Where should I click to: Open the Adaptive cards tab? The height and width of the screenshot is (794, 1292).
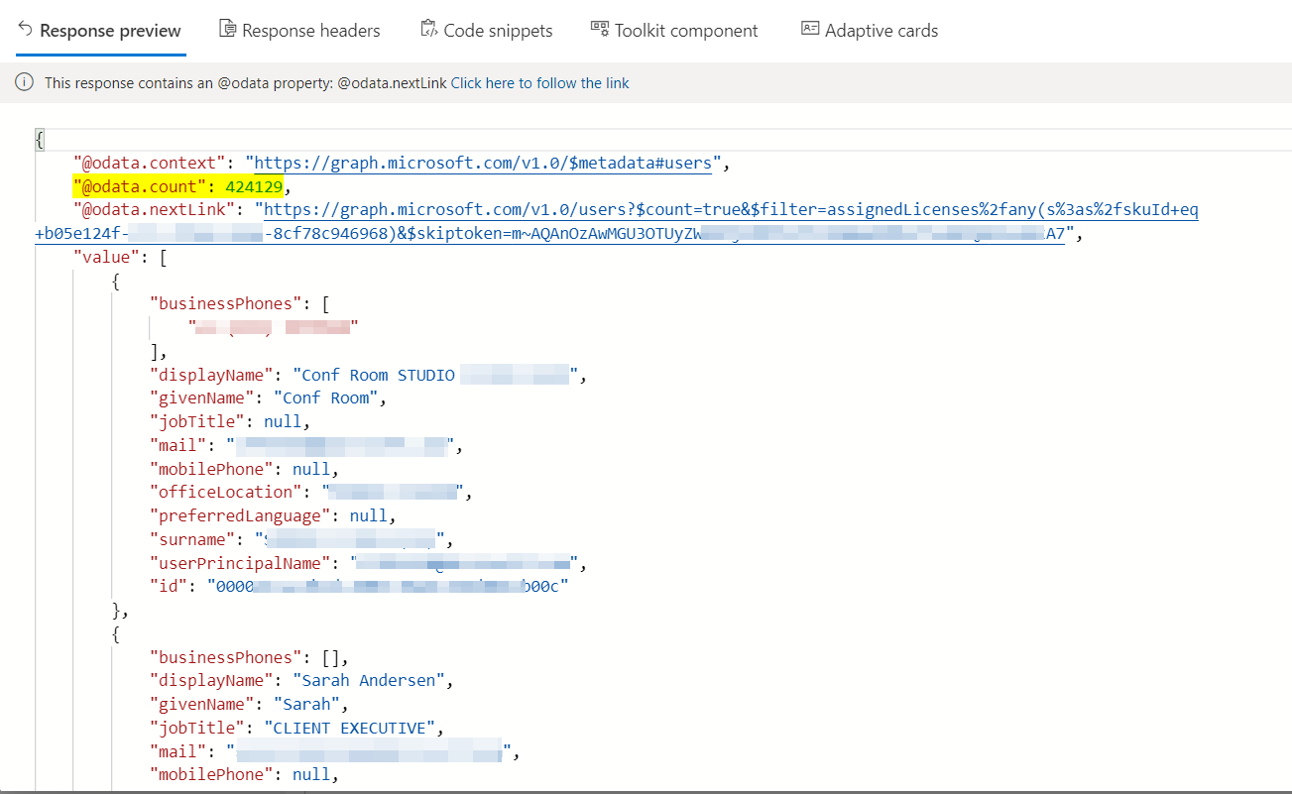tap(870, 31)
